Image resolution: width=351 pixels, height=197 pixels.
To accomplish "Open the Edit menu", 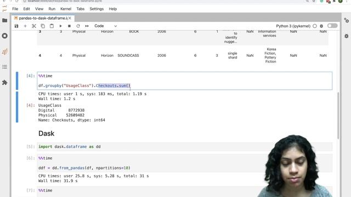I will point(26,9).
